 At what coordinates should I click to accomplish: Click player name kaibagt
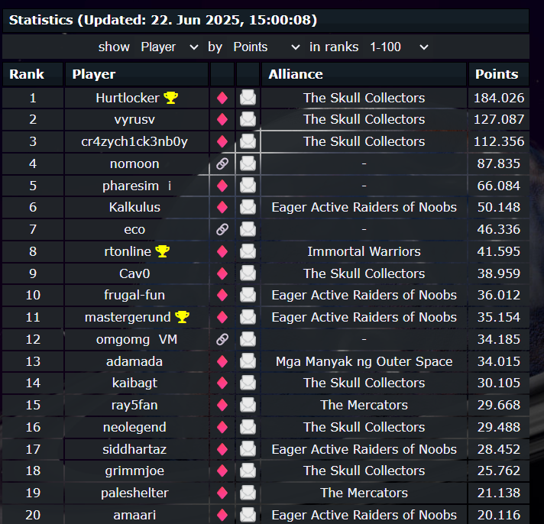134,383
